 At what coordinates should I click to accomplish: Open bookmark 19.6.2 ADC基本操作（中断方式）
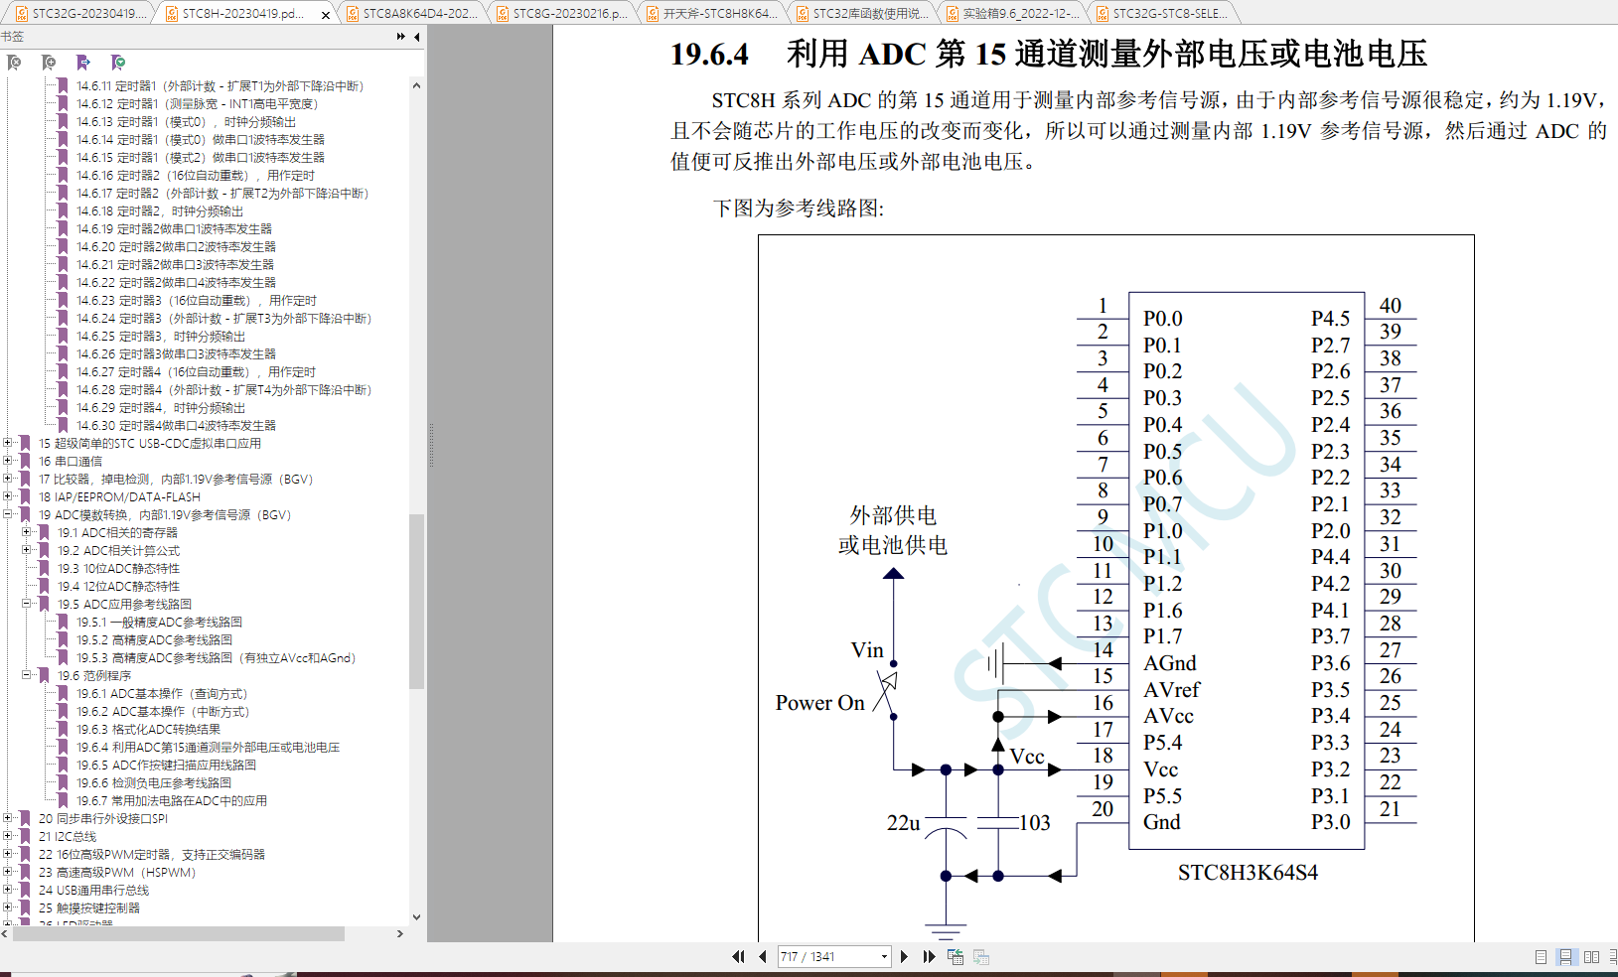[x=163, y=712]
